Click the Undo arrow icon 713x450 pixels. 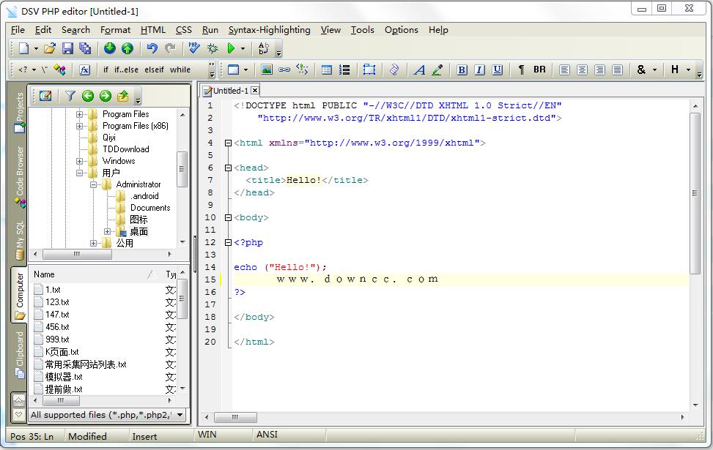pos(152,48)
